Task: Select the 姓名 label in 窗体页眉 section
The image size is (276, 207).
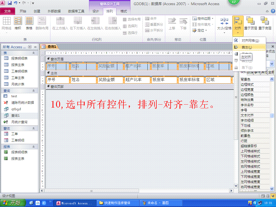Action: 83,66
